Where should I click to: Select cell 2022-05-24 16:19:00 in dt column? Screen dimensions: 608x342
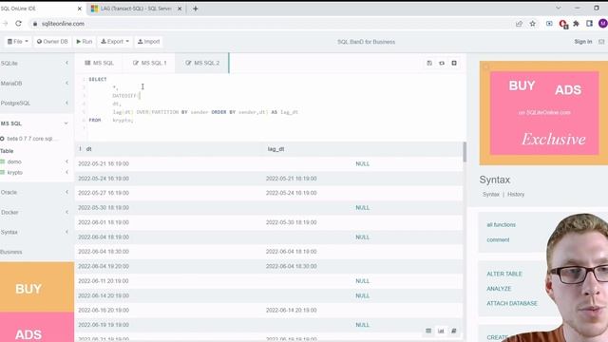pos(104,179)
